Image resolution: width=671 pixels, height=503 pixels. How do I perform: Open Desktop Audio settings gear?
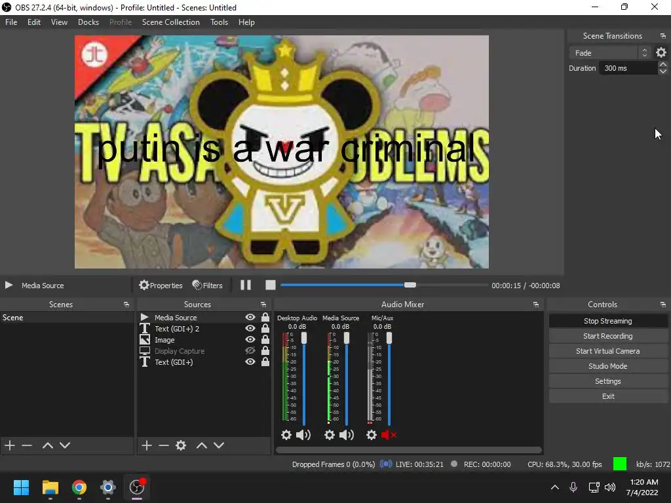pos(286,435)
